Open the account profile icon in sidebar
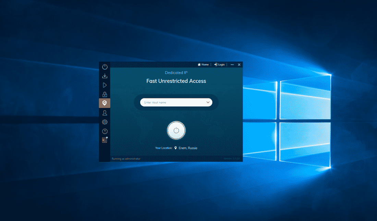The height and width of the screenshot is (221, 377). pos(105,113)
